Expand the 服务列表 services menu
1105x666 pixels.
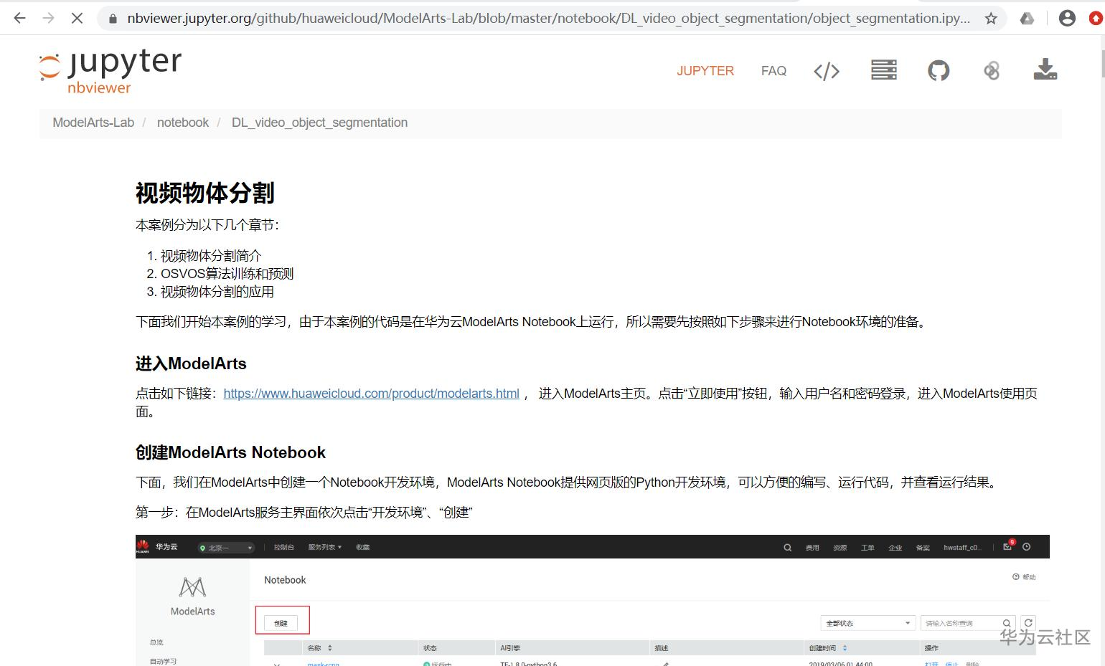coord(325,547)
